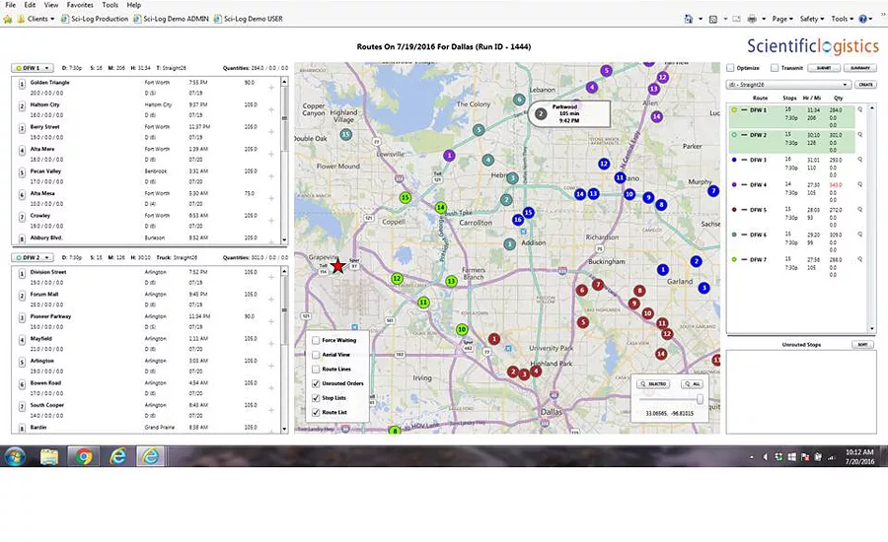
Task: Open the Favorites menu
Action: pyautogui.click(x=80, y=5)
